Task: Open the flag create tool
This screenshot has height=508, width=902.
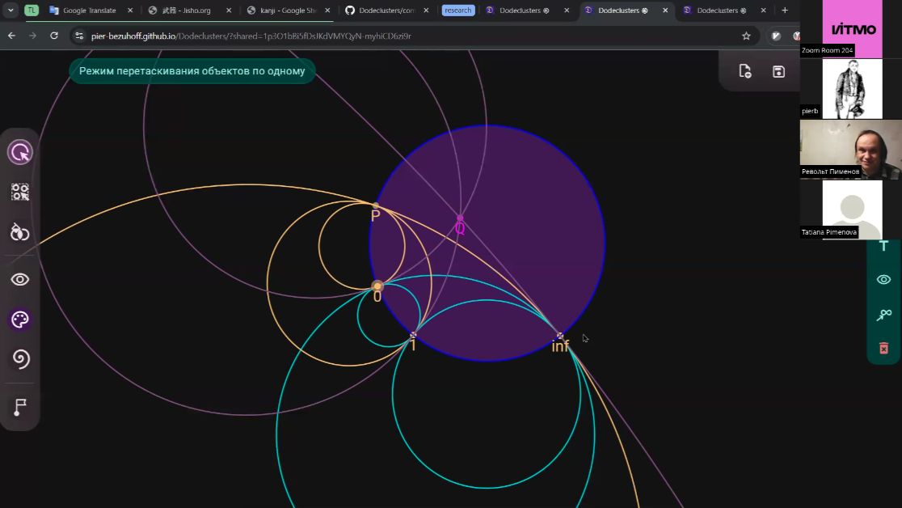Action: (x=20, y=407)
